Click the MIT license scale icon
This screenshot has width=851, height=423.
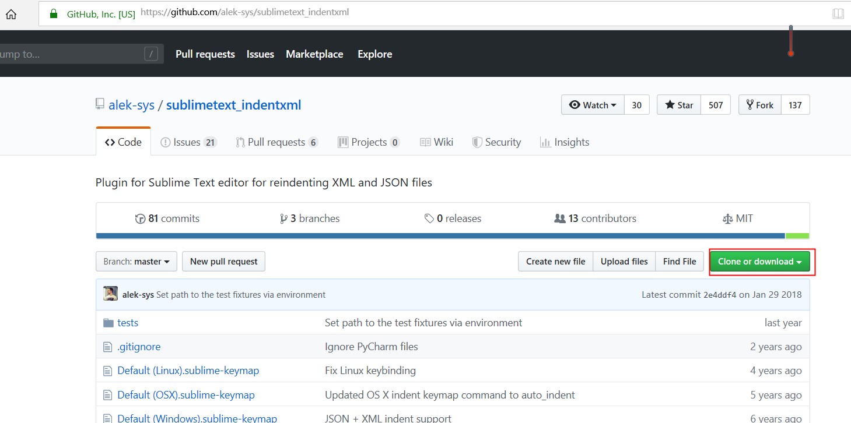(727, 219)
